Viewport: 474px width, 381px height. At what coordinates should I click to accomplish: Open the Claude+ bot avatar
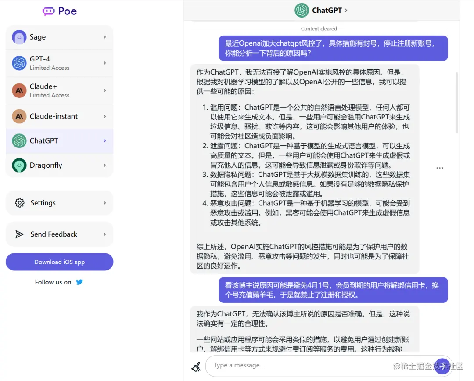pyautogui.click(x=18, y=90)
